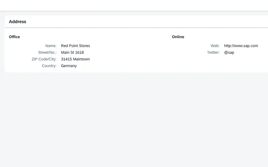Select the Street/No. label
Viewport: 268px width, 167px height.
pyautogui.click(x=47, y=52)
